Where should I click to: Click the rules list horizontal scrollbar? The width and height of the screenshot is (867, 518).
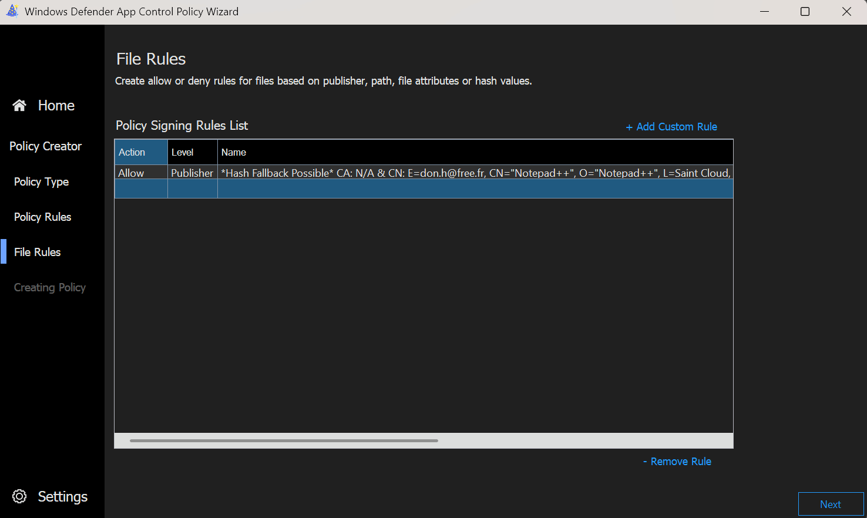pos(284,440)
